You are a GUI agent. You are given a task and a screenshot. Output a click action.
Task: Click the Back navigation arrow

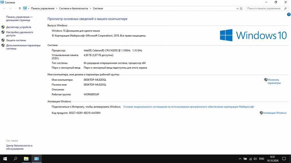tap(4, 8)
